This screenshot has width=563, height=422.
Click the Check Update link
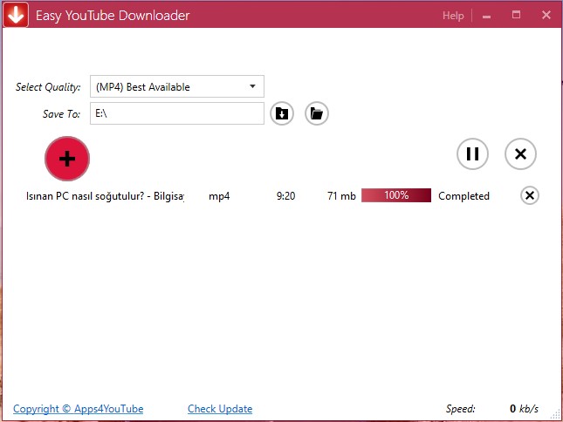pyautogui.click(x=220, y=409)
